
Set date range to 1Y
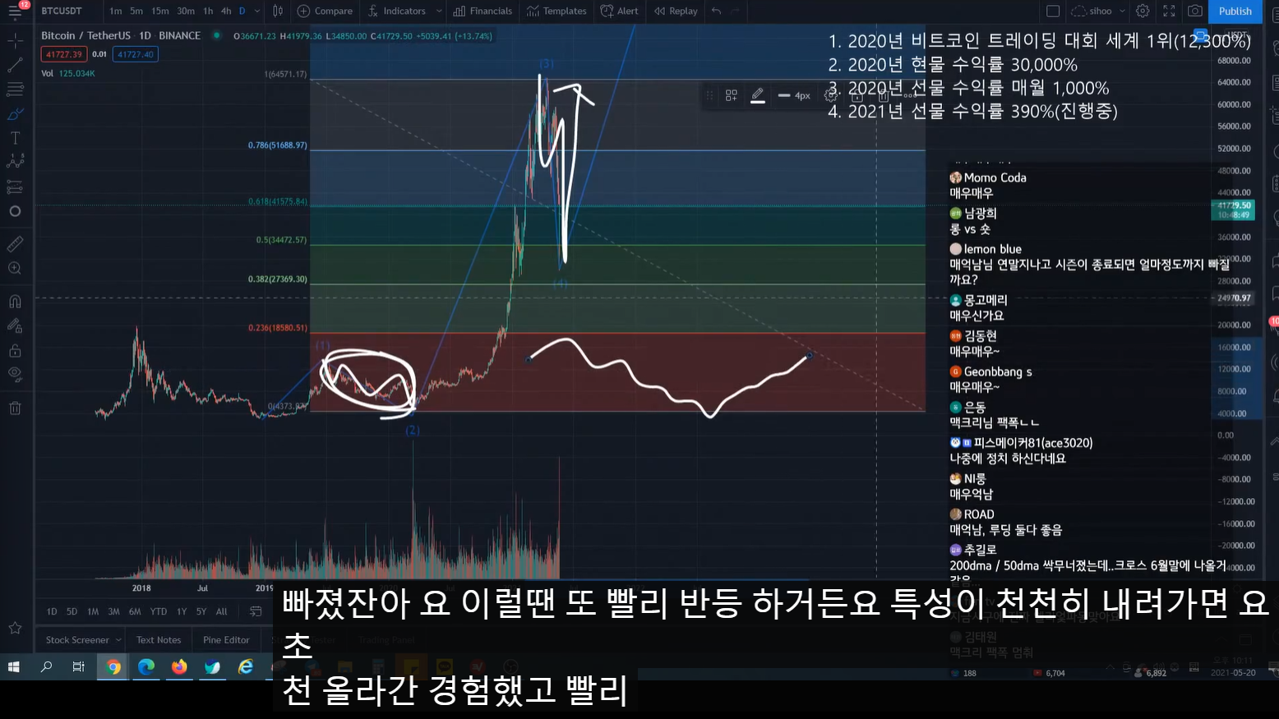[182, 611]
